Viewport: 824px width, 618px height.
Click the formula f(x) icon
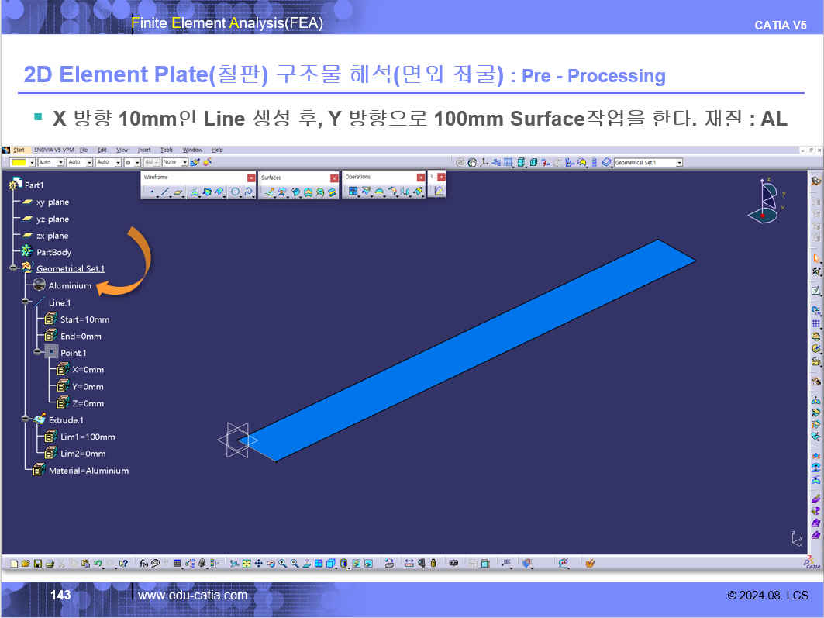pyautogui.click(x=144, y=563)
